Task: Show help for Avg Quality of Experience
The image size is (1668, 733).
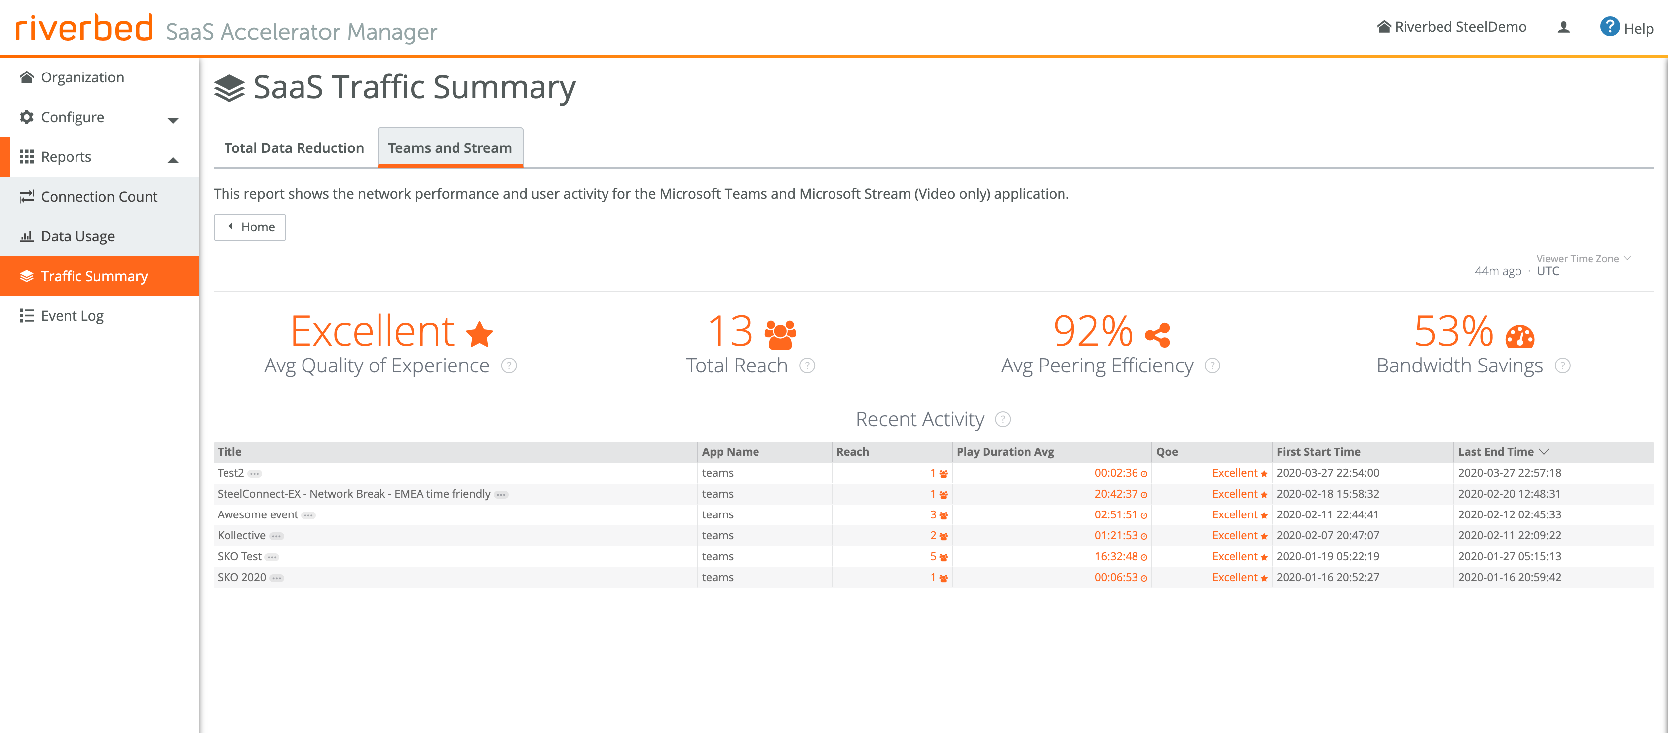Action: coord(509,366)
